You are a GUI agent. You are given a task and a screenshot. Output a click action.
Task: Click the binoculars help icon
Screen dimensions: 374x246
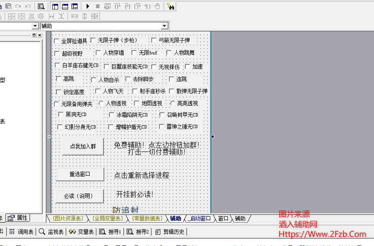[x=171, y=6]
